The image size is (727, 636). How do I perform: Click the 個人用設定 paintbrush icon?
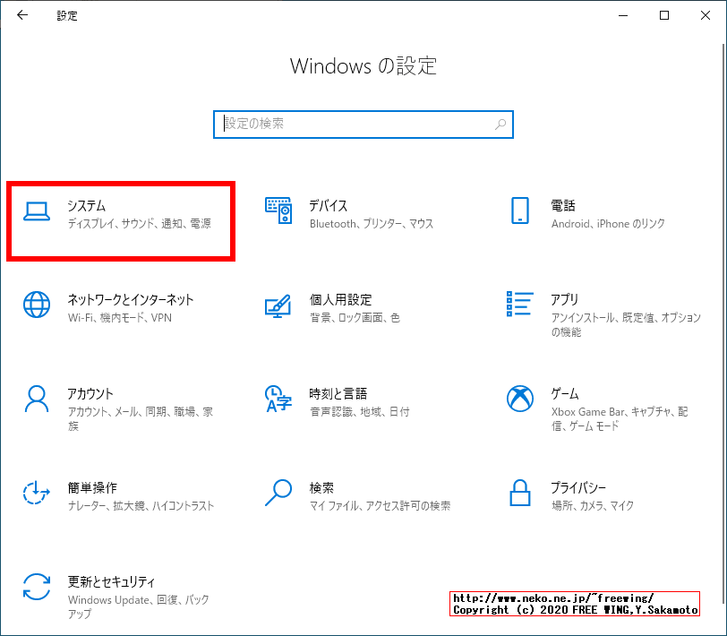278,306
